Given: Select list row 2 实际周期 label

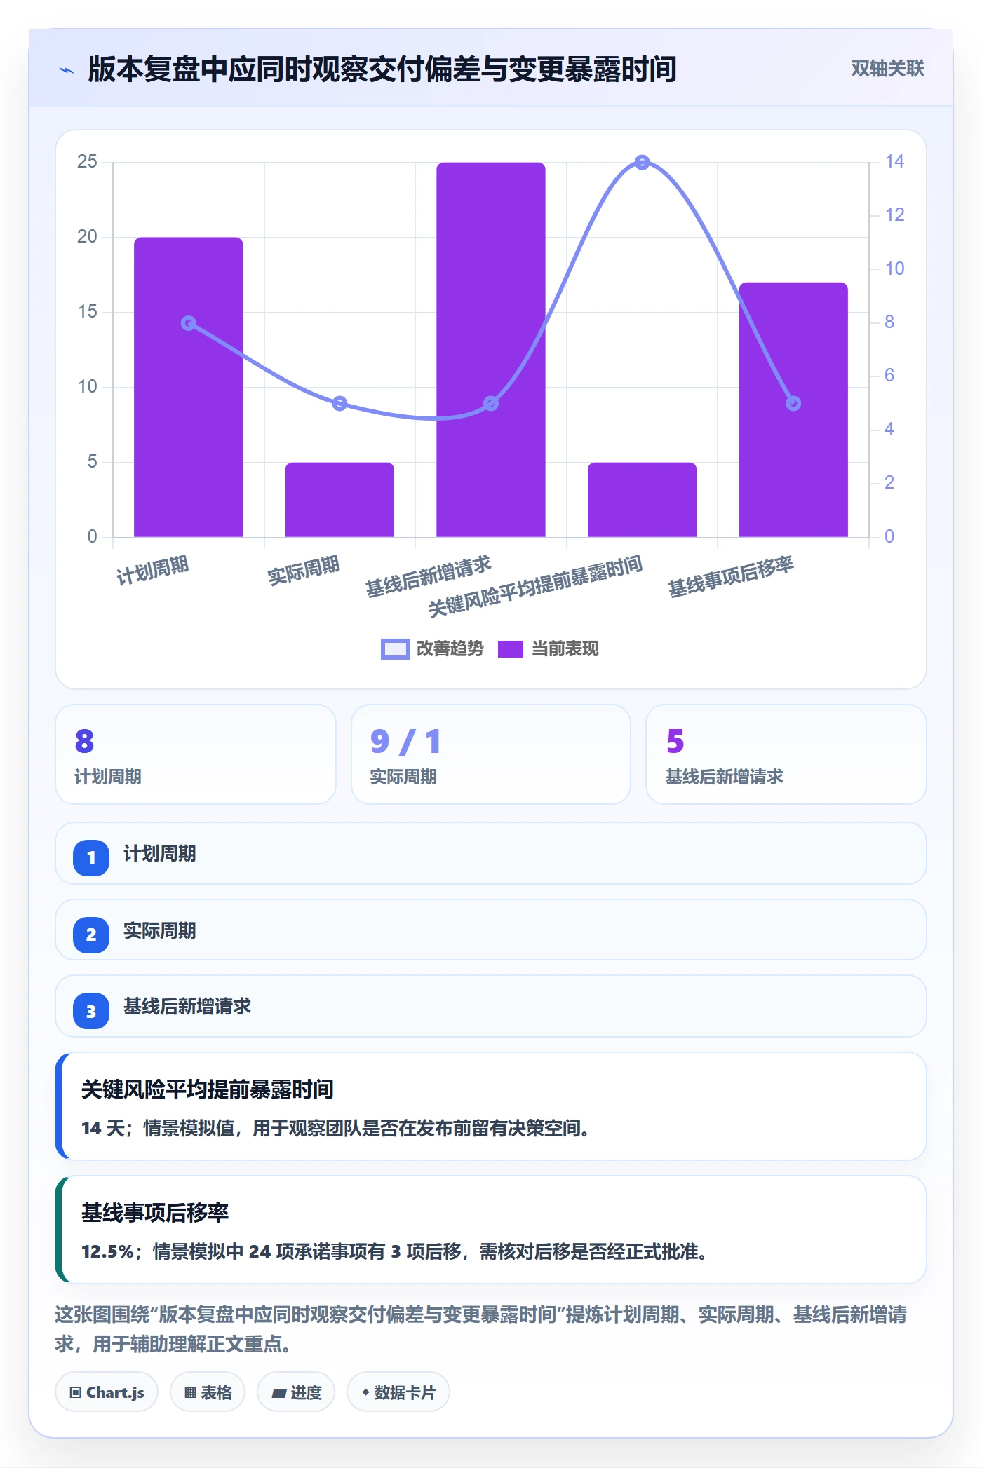Looking at the screenshot, I should pyautogui.click(x=160, y=931).
